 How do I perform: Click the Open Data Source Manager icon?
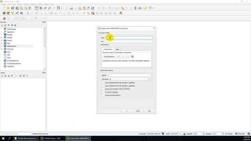point(4,13)
